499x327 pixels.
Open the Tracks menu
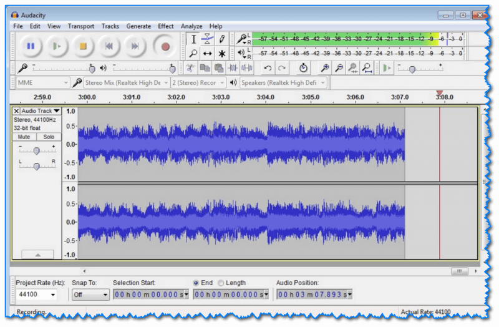point(110,26)
